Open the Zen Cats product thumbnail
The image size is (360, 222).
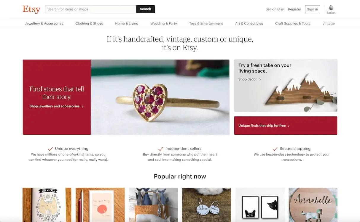(x=47, y=205)
